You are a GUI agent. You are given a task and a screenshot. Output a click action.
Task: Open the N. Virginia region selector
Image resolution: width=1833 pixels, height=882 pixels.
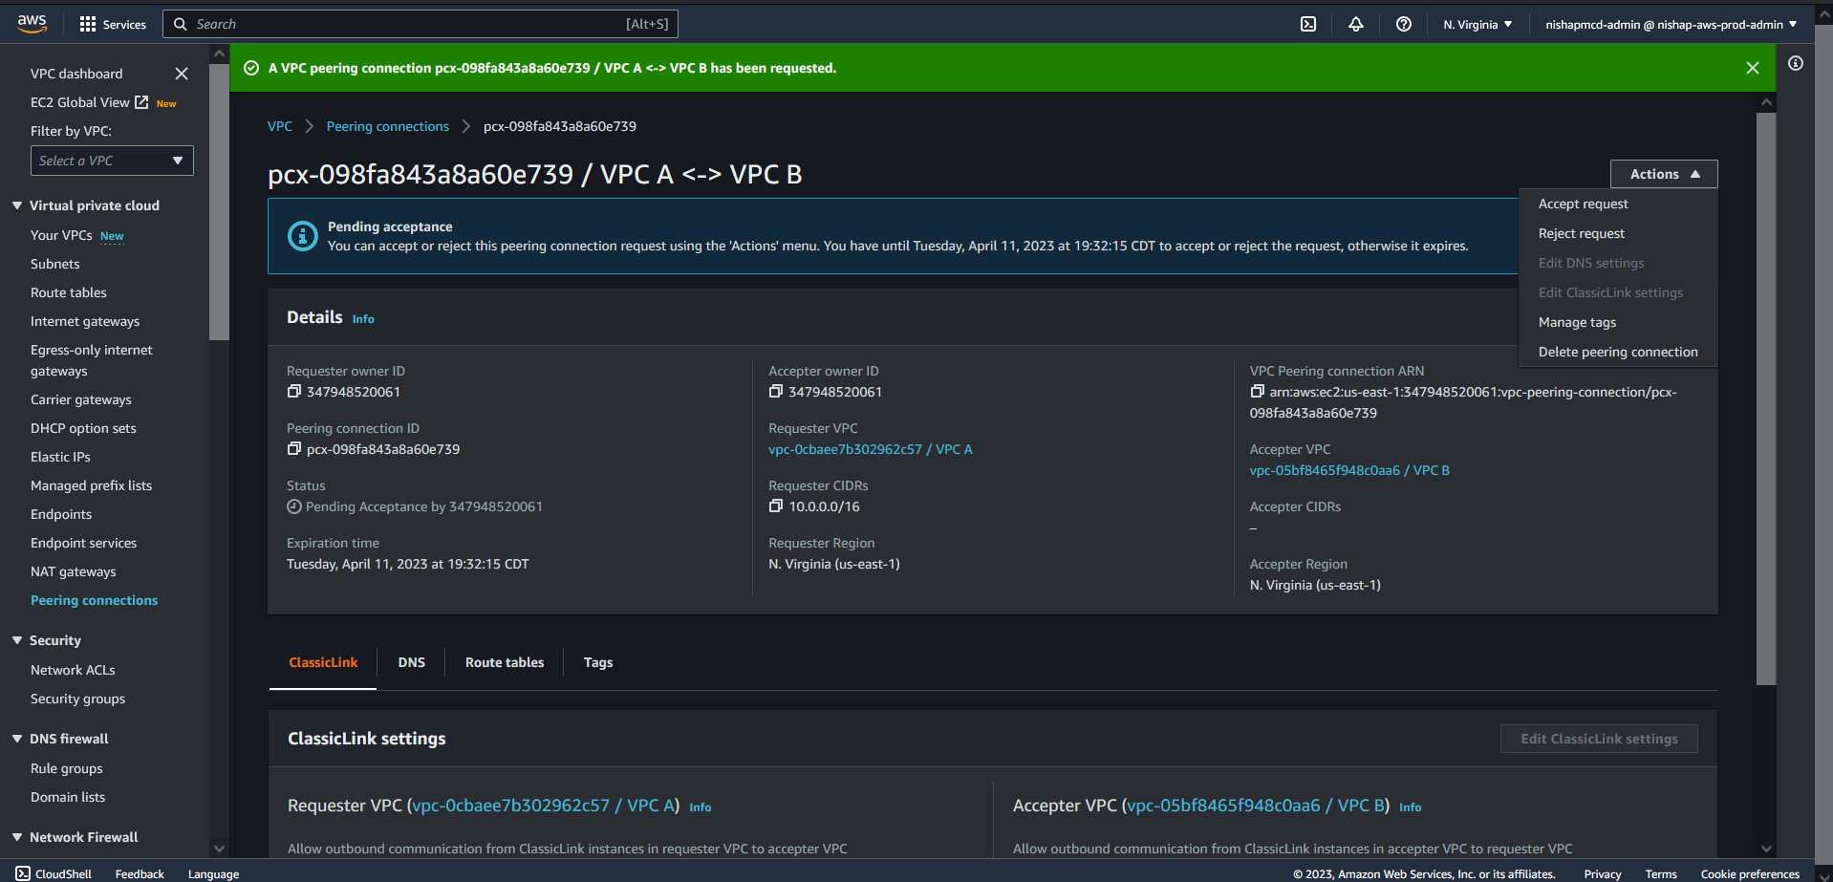[x=1477, y=24]
